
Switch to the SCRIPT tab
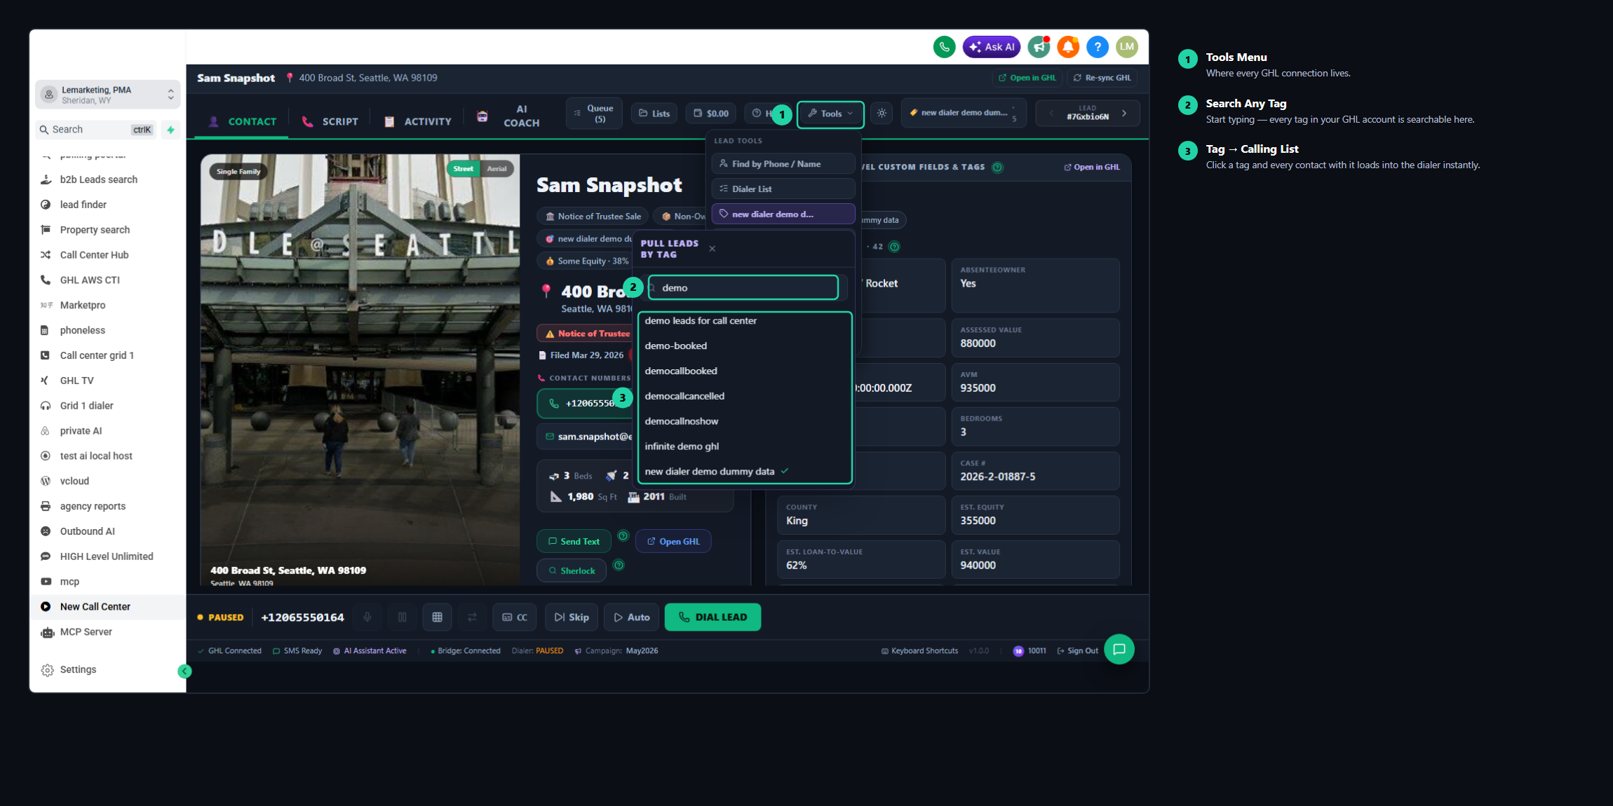click(330, 121)
